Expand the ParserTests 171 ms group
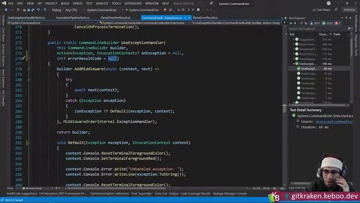This screenshot has width=360, height=203. (294, 54)
